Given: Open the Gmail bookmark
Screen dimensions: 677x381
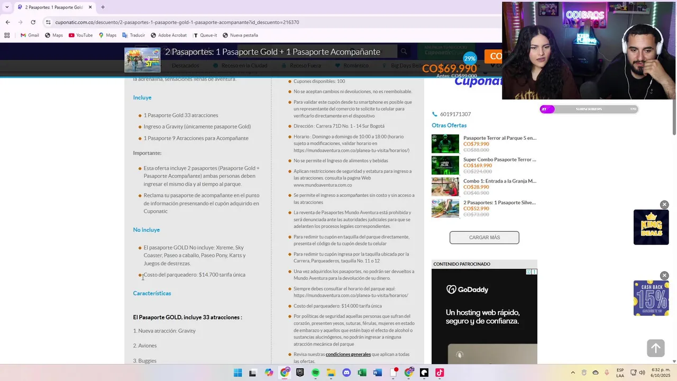Looking at the screenshot, I should coord(30,35).
